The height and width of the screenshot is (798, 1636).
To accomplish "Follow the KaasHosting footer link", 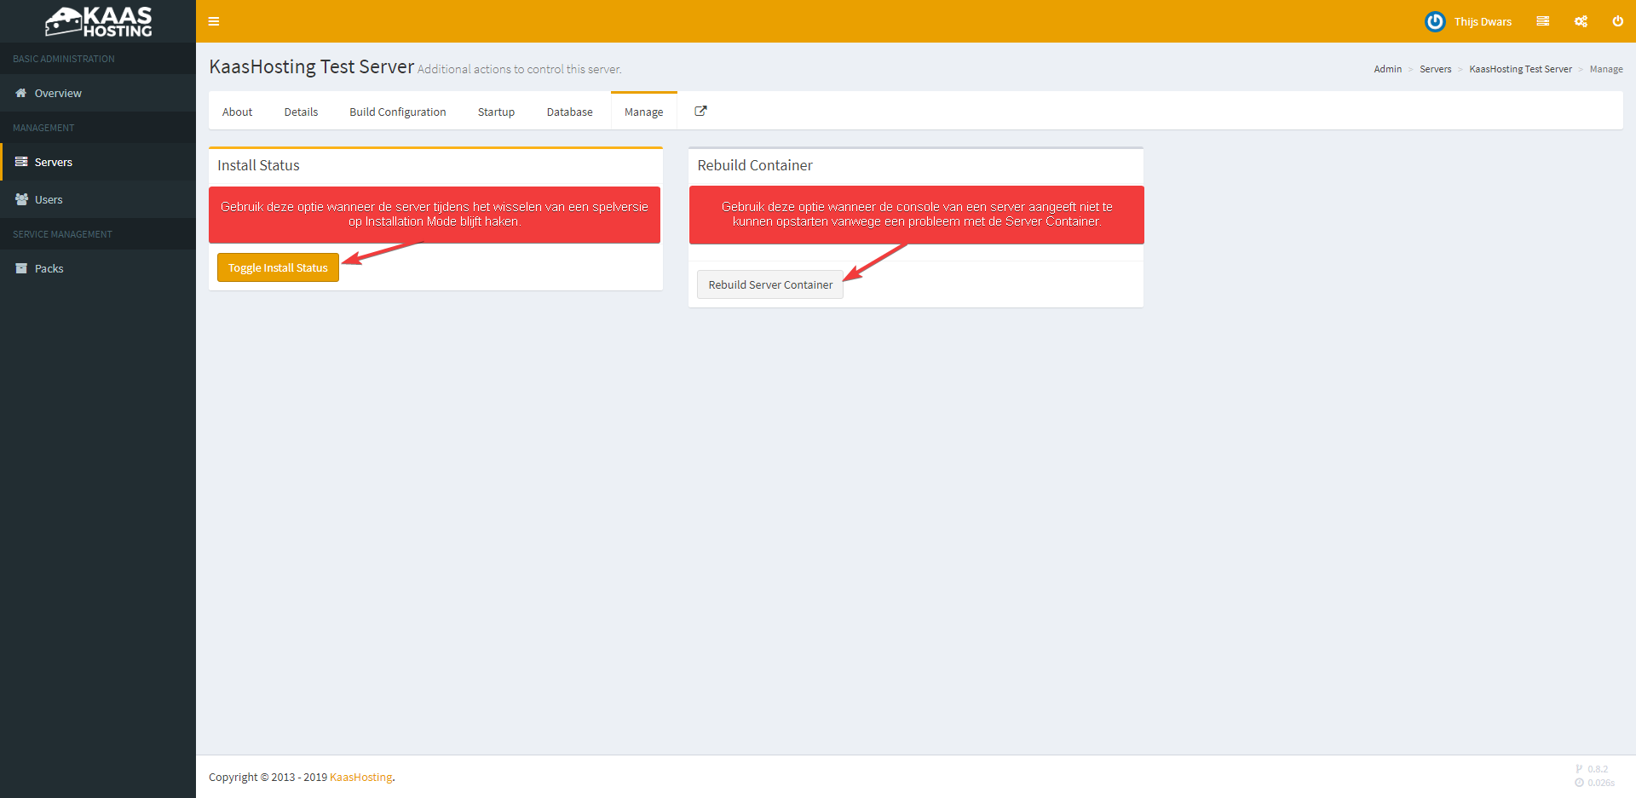I will 360,778.
